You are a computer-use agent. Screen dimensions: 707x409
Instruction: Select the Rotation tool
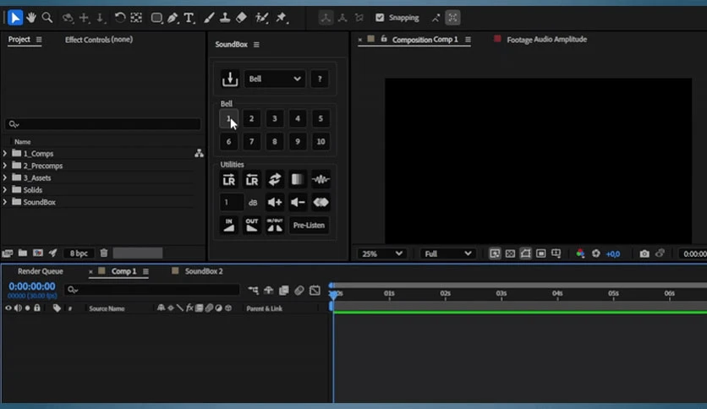click(119, 18)
